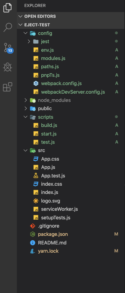Open Source Control with 13 changes
The image size is (125, 293).
(x=8, y=48)
